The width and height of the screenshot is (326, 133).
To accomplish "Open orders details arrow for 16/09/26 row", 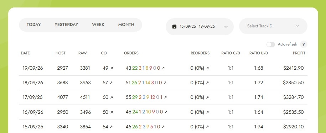I will point(166,112).
